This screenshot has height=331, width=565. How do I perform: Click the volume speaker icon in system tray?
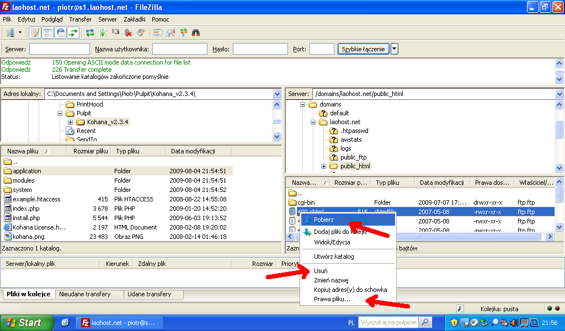coord(514,322)
